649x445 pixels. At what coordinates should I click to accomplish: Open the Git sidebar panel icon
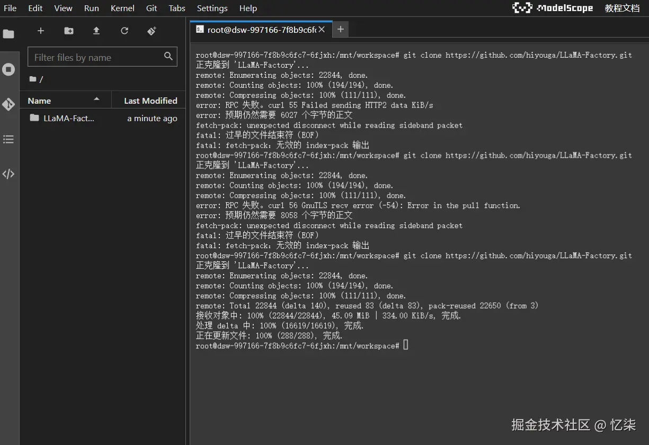click(8, 104)
